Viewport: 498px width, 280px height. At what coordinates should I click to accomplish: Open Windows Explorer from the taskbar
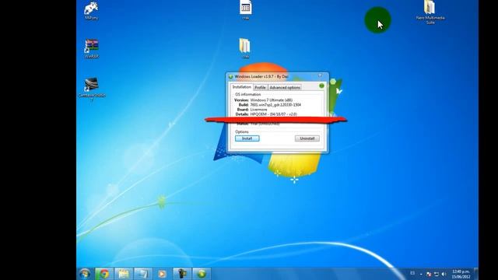[x=123, y=274]
